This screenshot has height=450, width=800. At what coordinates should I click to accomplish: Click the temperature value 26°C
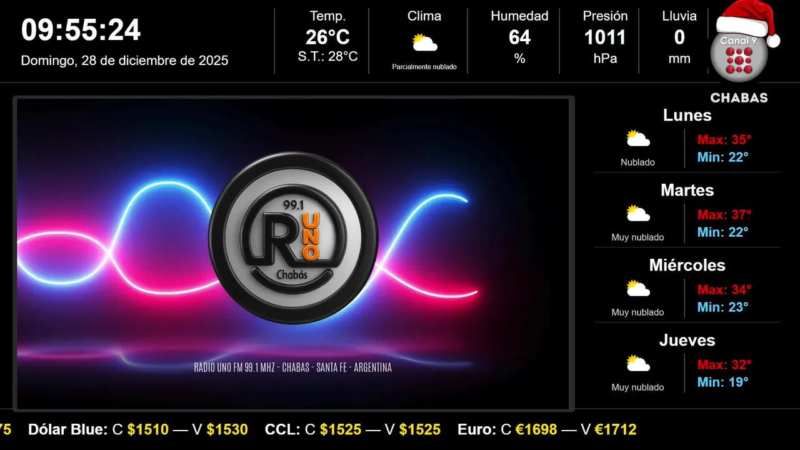pos(327,37)
